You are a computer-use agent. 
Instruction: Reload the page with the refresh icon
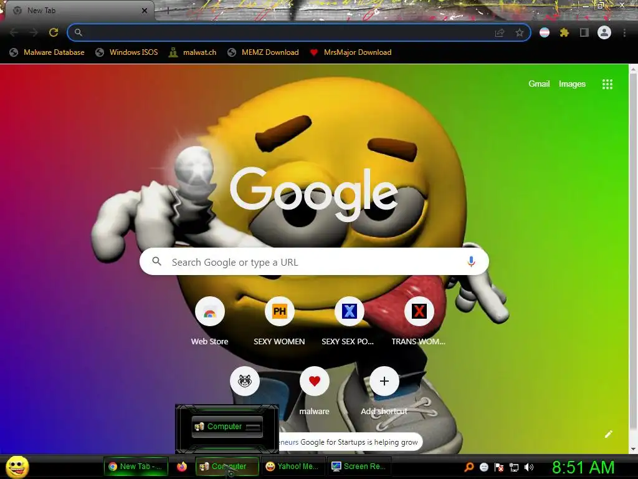tap(54, 32)
